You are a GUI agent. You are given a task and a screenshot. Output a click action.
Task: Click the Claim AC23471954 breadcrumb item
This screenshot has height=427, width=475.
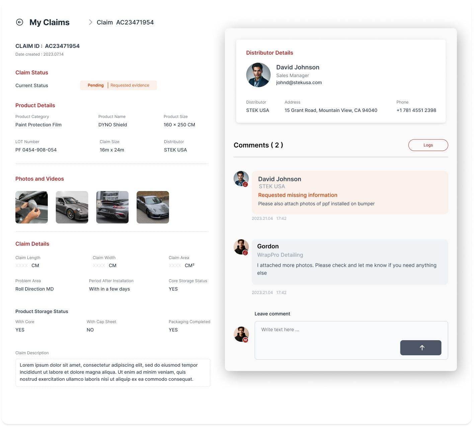pyautogui.click(x=125, y=22)
